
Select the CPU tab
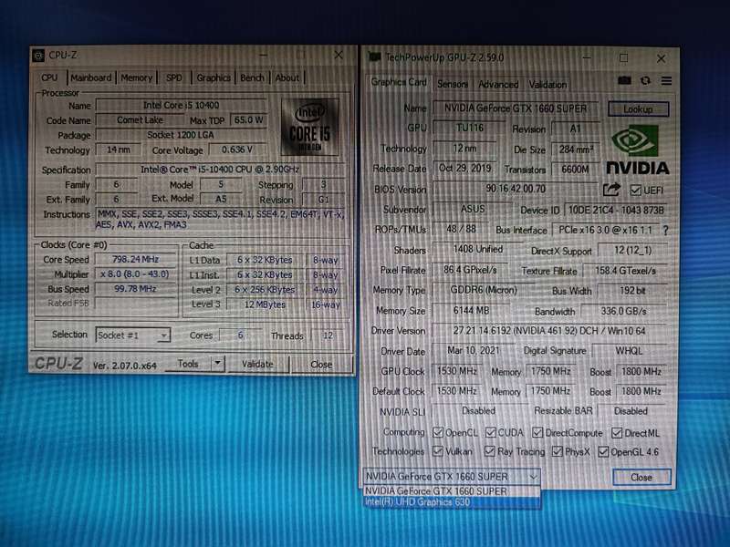tap(50, 77)
